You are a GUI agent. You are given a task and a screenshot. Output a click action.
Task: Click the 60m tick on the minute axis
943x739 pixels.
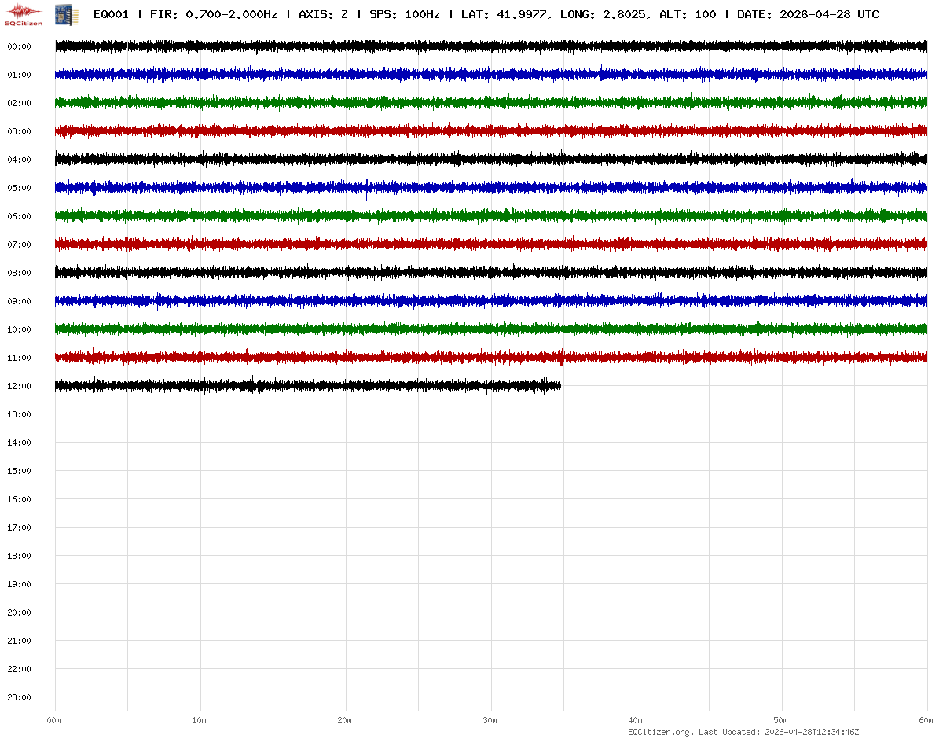point(926,720)
